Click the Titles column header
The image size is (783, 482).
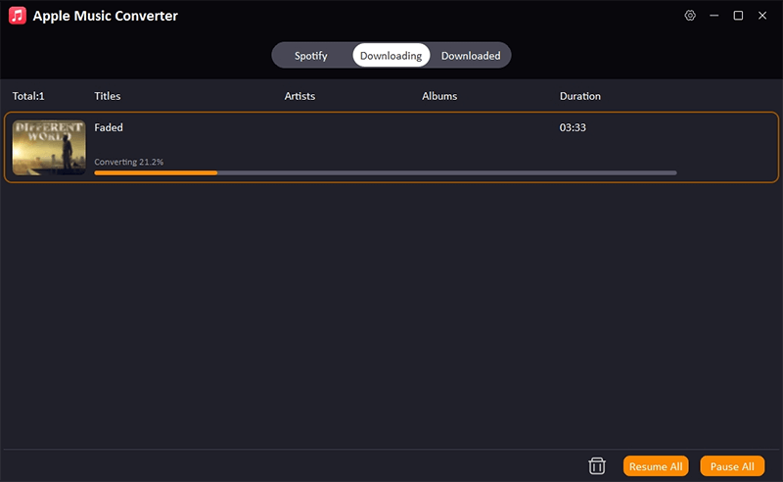tap(108, 96)
